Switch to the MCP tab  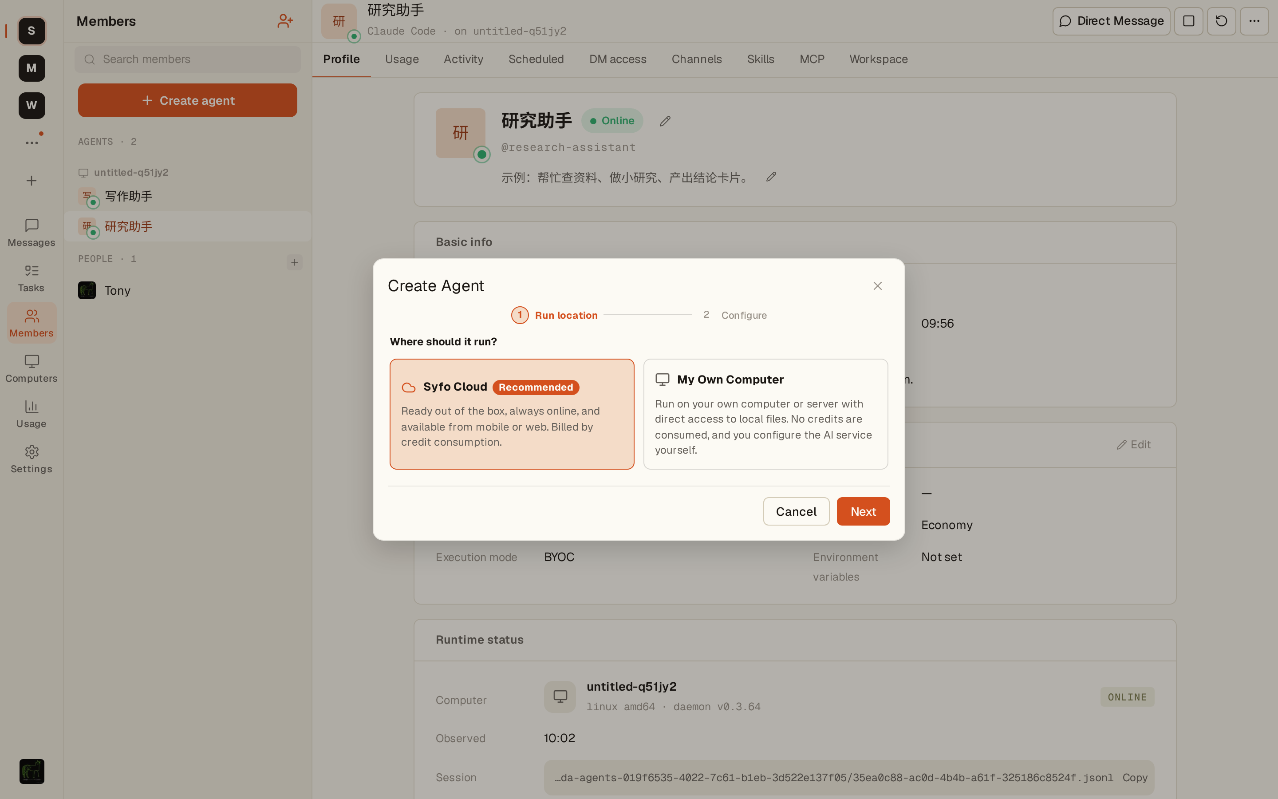point(812,59)
